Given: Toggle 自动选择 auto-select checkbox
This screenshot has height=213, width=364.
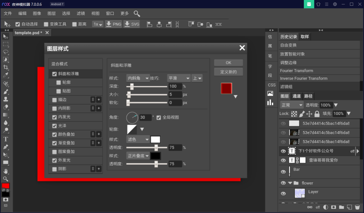Looking at the screenshot, I should 18,24.
